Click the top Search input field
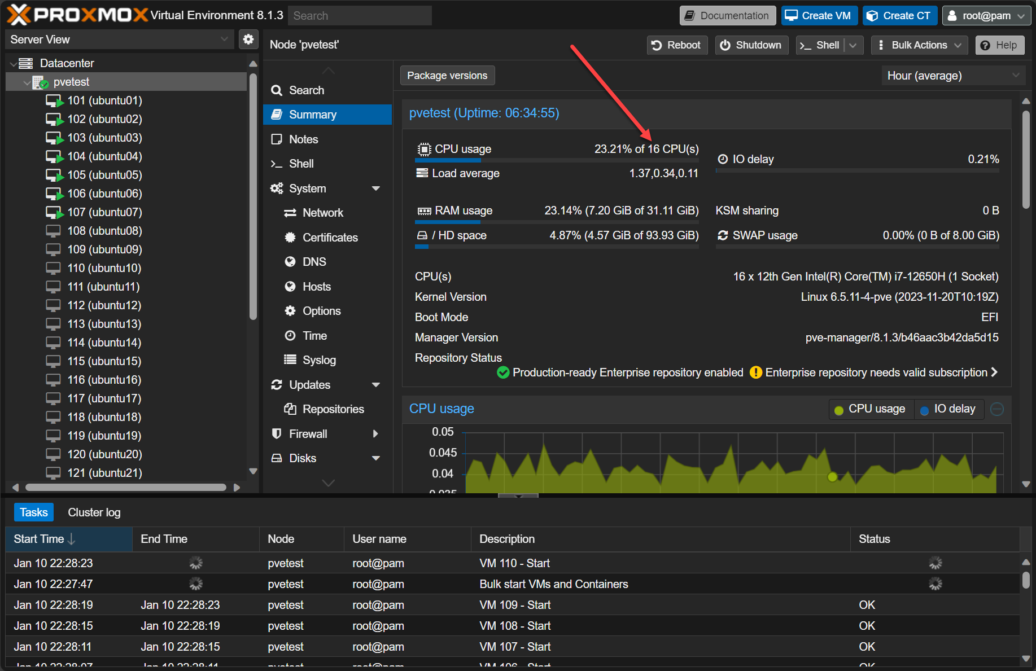Screen dimensions: 1036x671 [x=360, y=16]
